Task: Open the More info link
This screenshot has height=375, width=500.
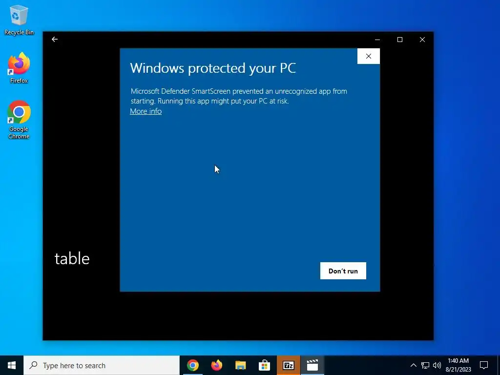Action: point(146,111)
